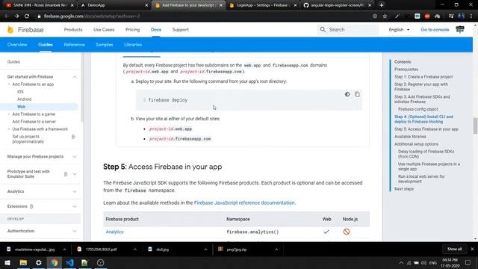Screen dimensions: 478x269
Task: Open options arrow for madeleine jpg download
Action: click(64, 250)
